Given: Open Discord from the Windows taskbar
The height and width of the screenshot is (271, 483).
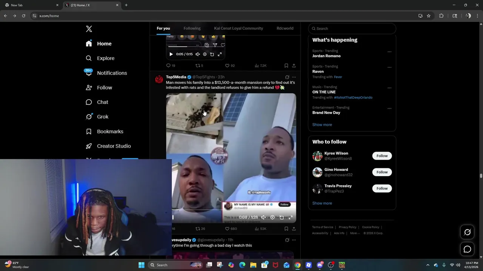Looking at the screenshot, I should click(x=320, y=265).
